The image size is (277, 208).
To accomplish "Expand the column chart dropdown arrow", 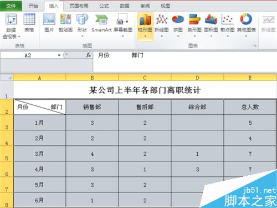I will 145,36.
